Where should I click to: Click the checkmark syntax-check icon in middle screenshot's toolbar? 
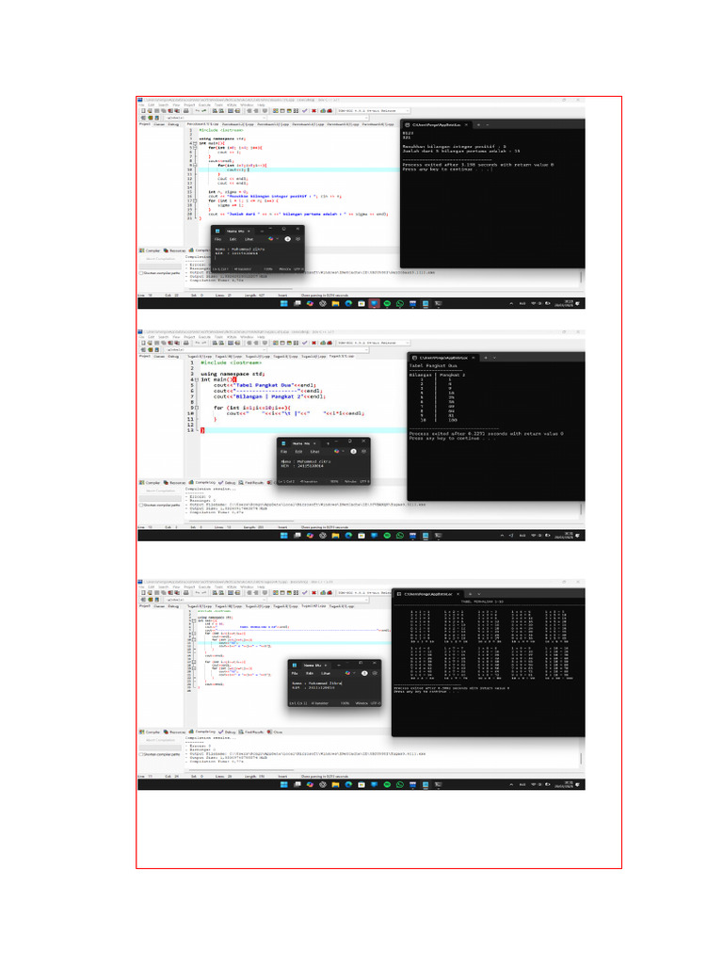(305, 343)
